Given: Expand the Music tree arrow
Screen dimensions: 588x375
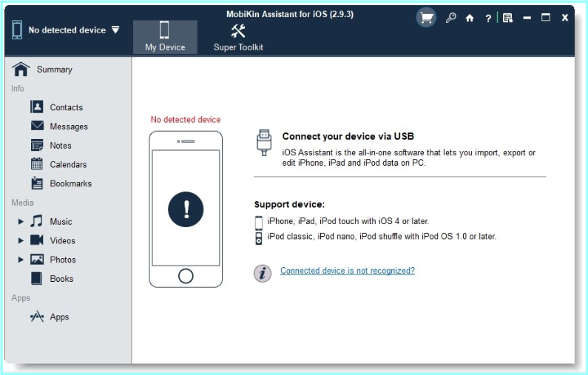Looking at the screenshot, I should [21, 222].
